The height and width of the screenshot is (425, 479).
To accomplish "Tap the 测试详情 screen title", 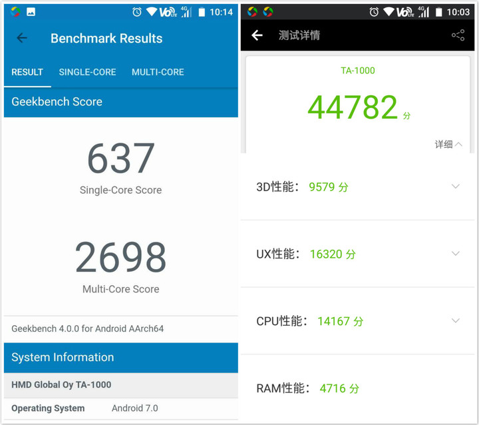I will click(x=299, y=35).
